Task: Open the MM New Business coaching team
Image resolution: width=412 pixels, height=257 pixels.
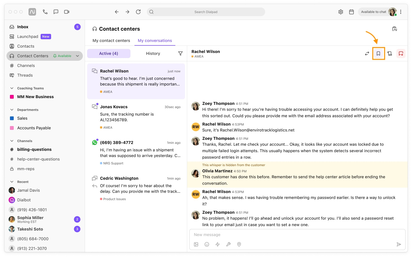Action: [x=45, y=97]
